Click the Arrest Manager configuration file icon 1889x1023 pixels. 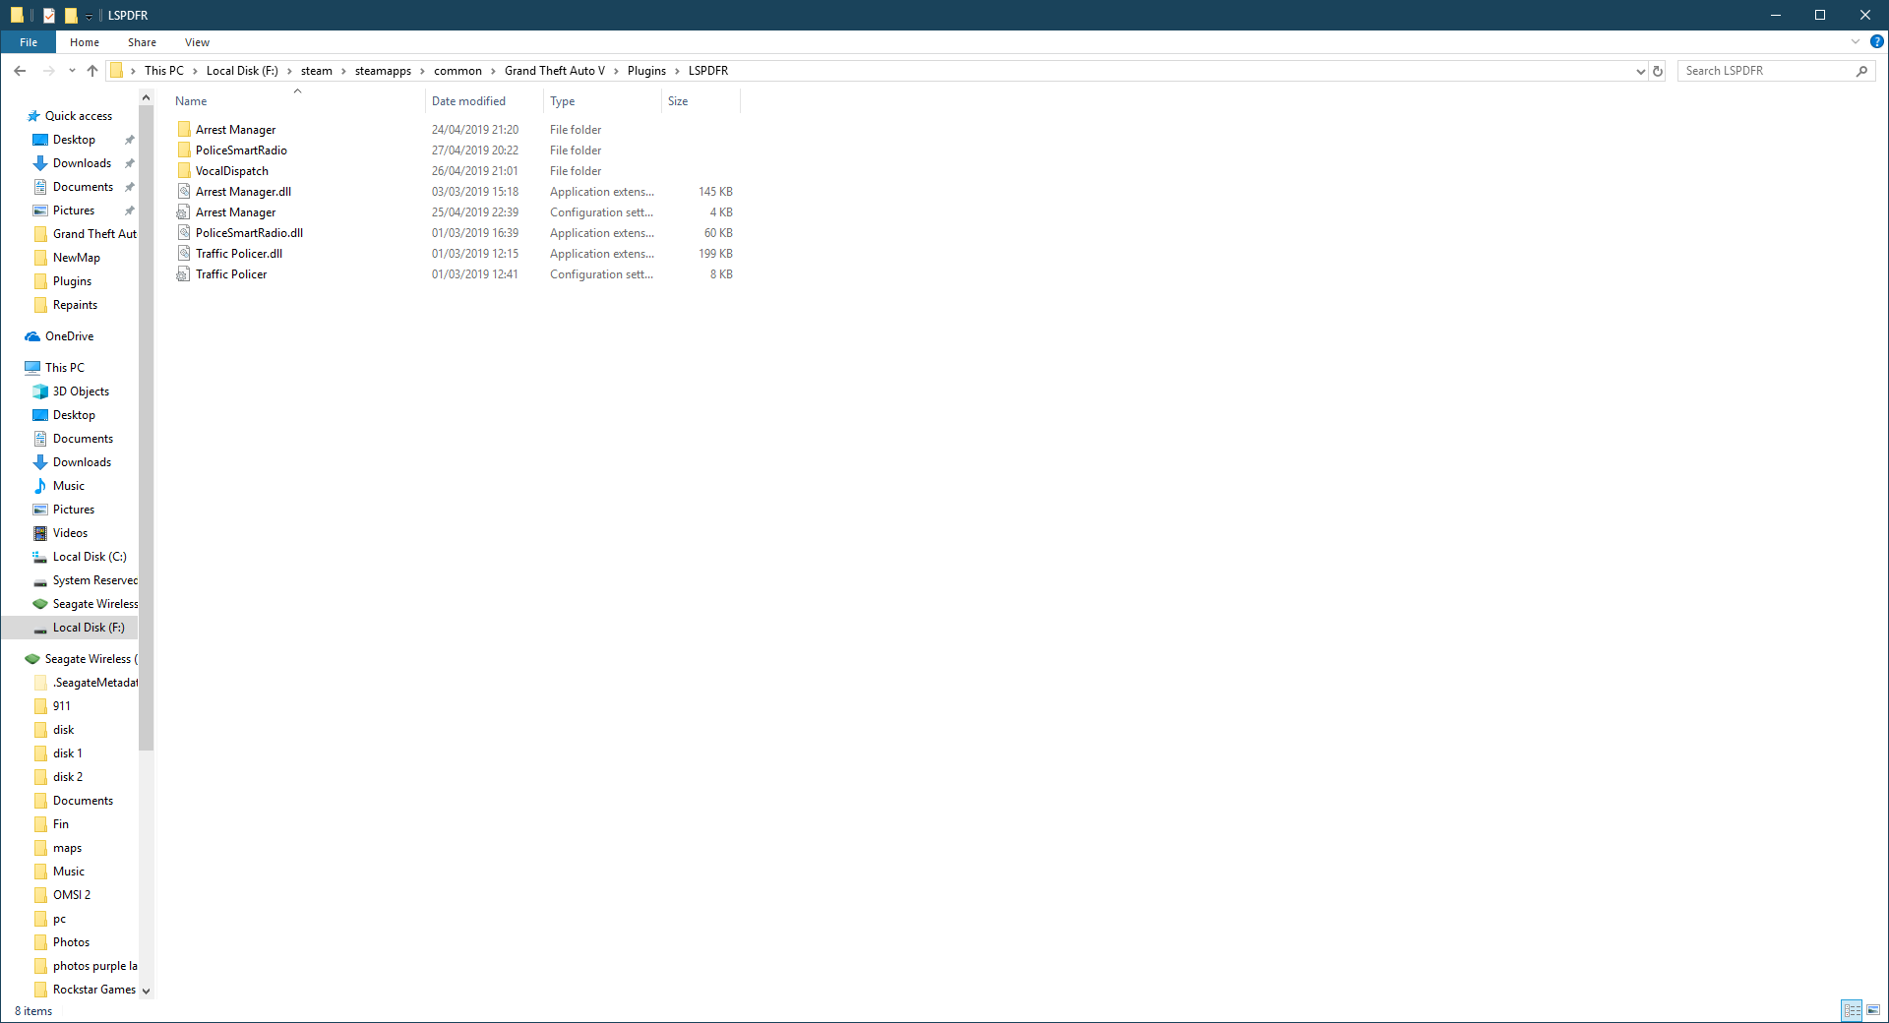[184, 212]
